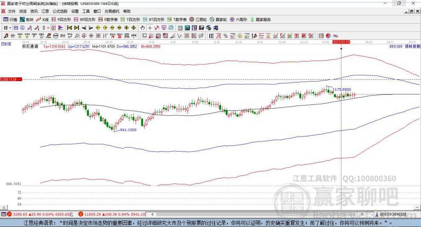Open 赢家服务 with the dollar icon
421x227 pixels.
coord(260,20)
